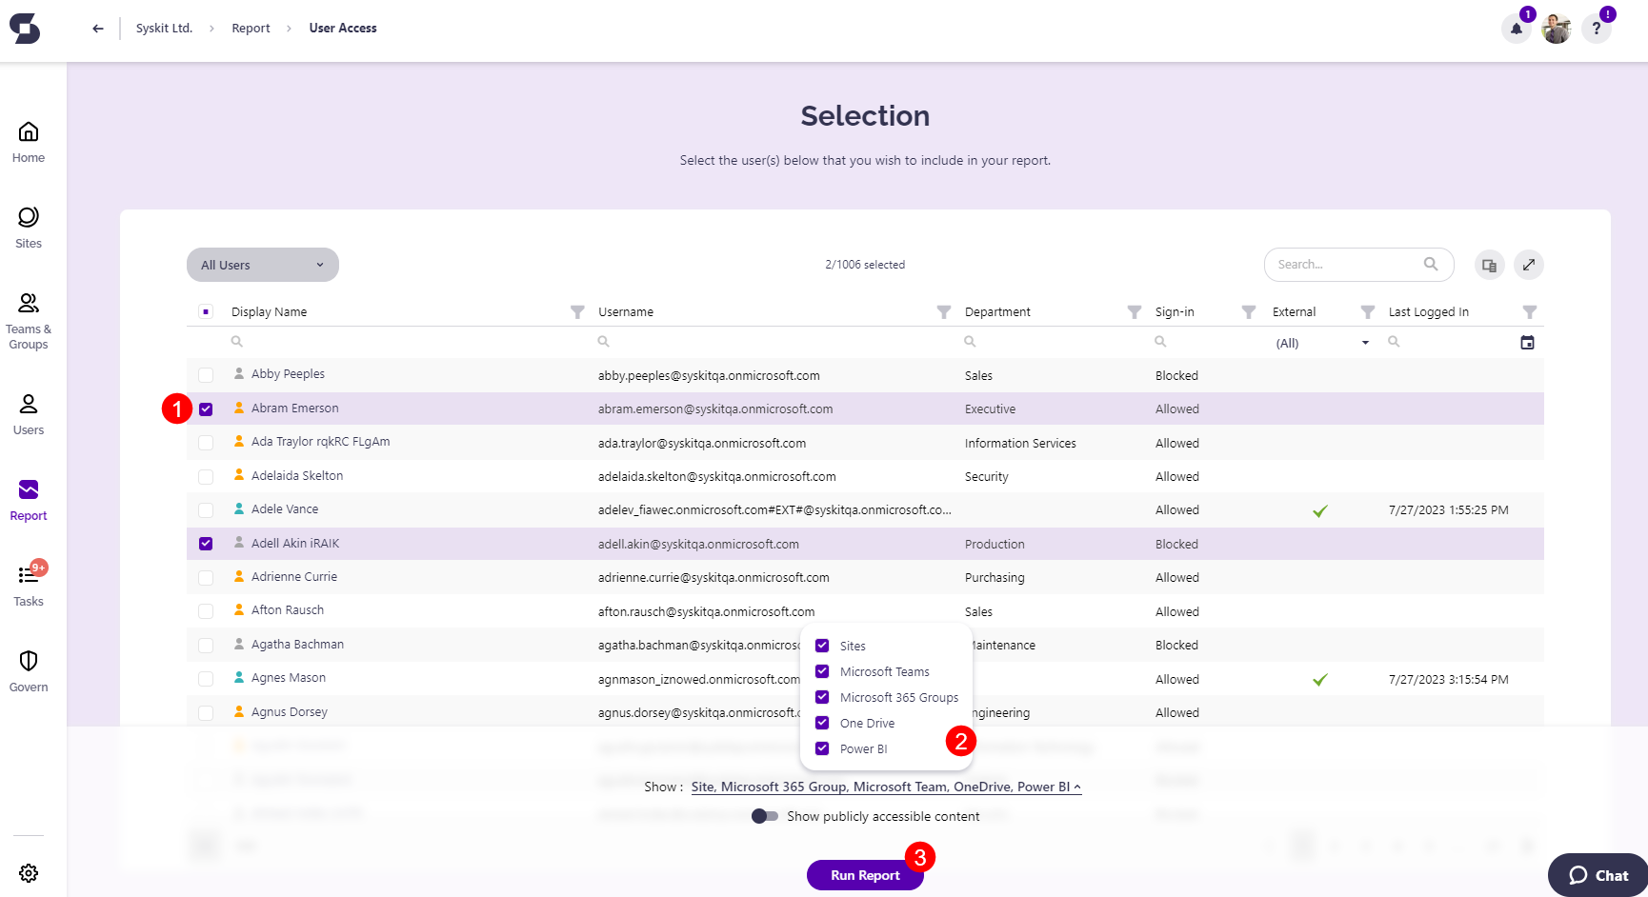Open the All Users dropdown
Viewport: 1648px width, 897px height.
click(262, 265)
